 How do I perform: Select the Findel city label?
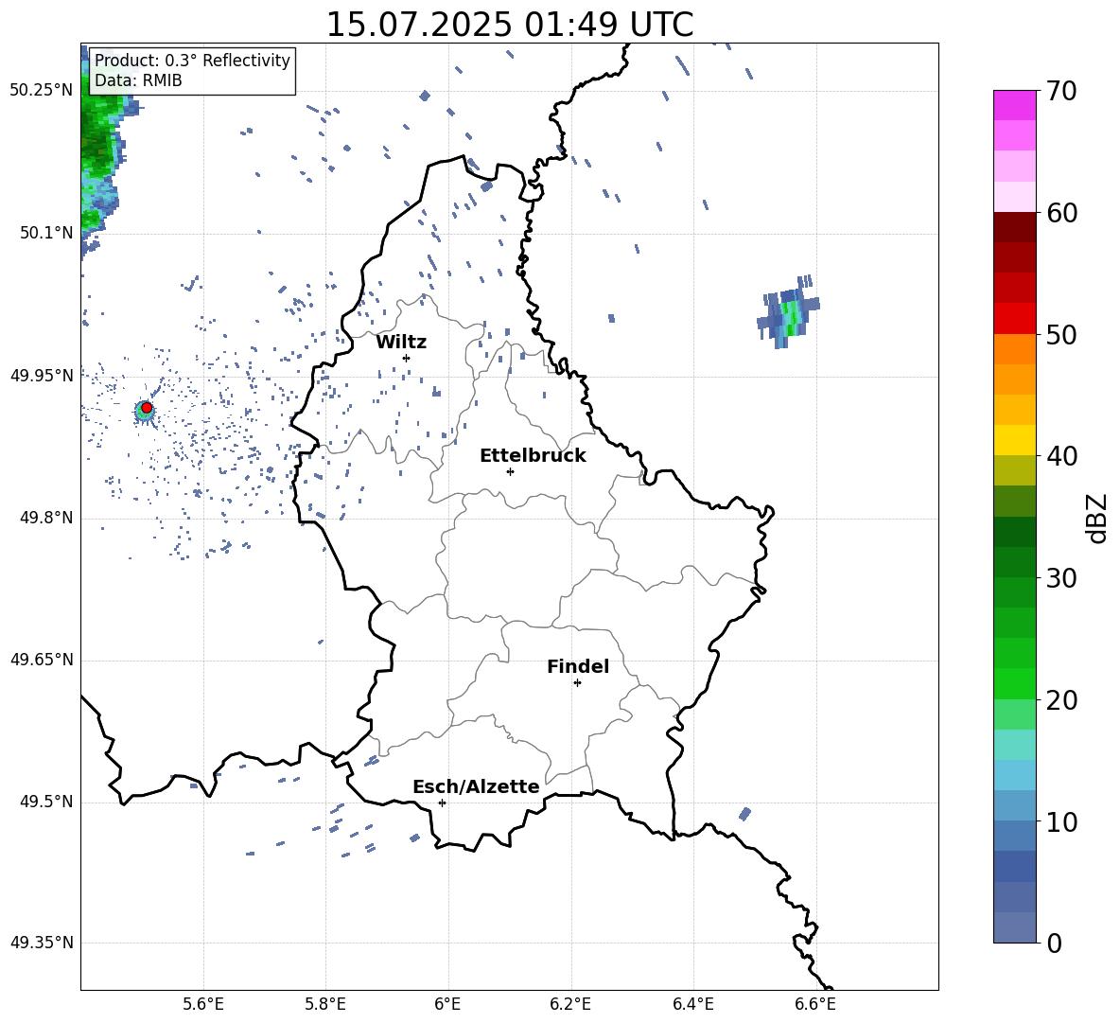(578, 666)
